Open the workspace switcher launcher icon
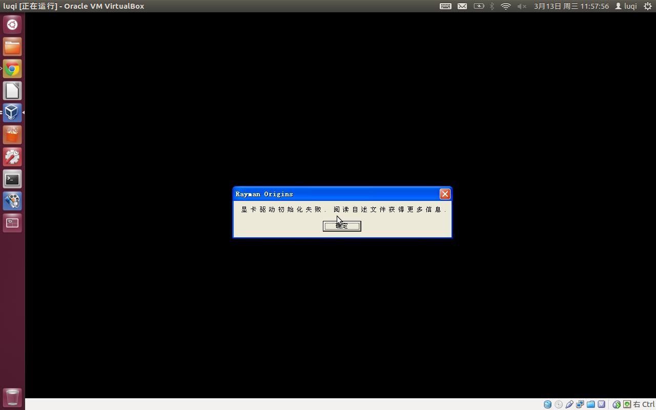 [x=12, y=223]
